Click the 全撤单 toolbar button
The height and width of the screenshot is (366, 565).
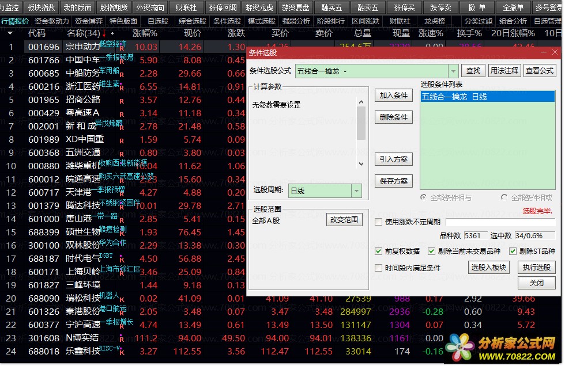pyautogui.click(x=513, y=7)
